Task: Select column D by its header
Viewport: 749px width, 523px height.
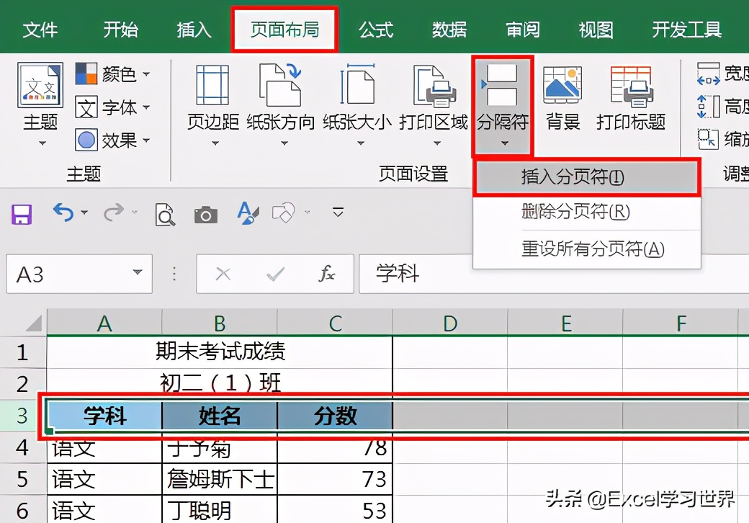Action: tap(450, 323)
